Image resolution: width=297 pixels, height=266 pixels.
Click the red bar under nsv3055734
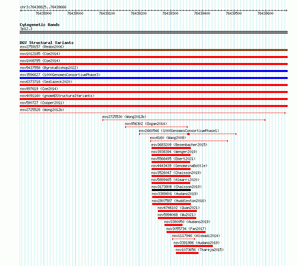point(186,232)
